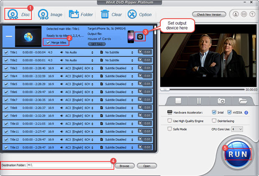Open Title3 audio track selector

pyautogui.click(x=92, y=68)
